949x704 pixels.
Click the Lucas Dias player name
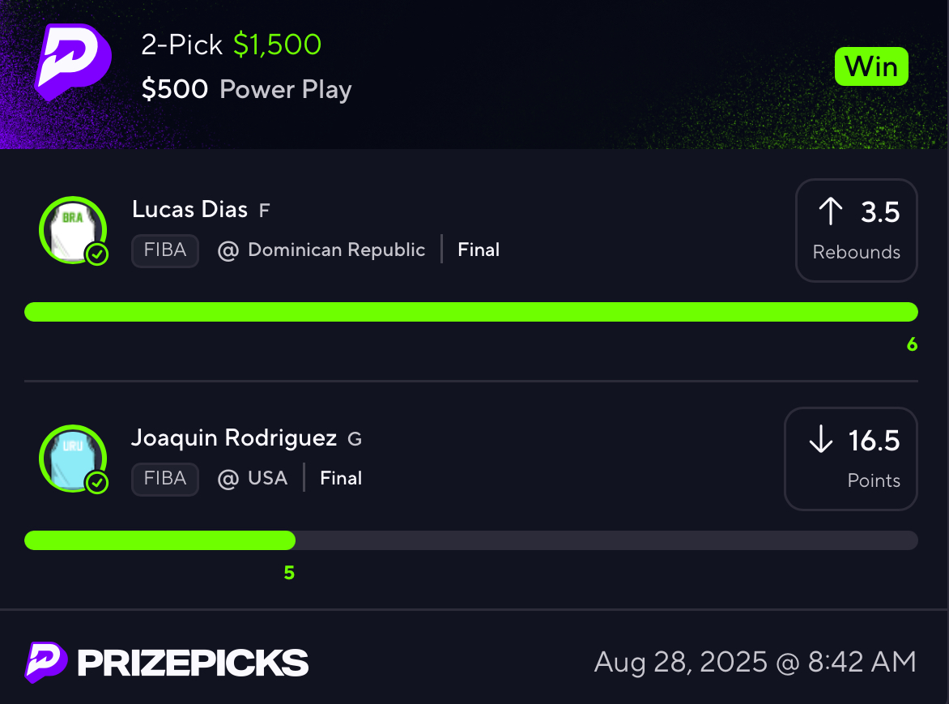tap(189, 210)
